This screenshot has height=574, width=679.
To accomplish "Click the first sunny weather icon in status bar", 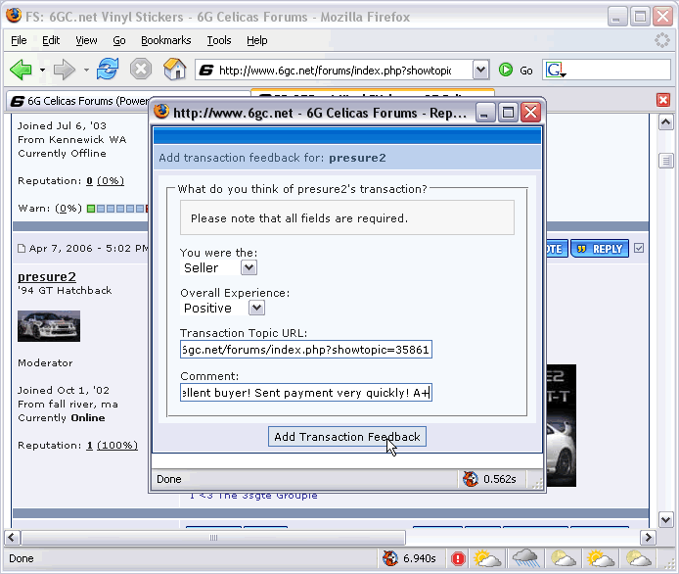I will coord(487,558).
